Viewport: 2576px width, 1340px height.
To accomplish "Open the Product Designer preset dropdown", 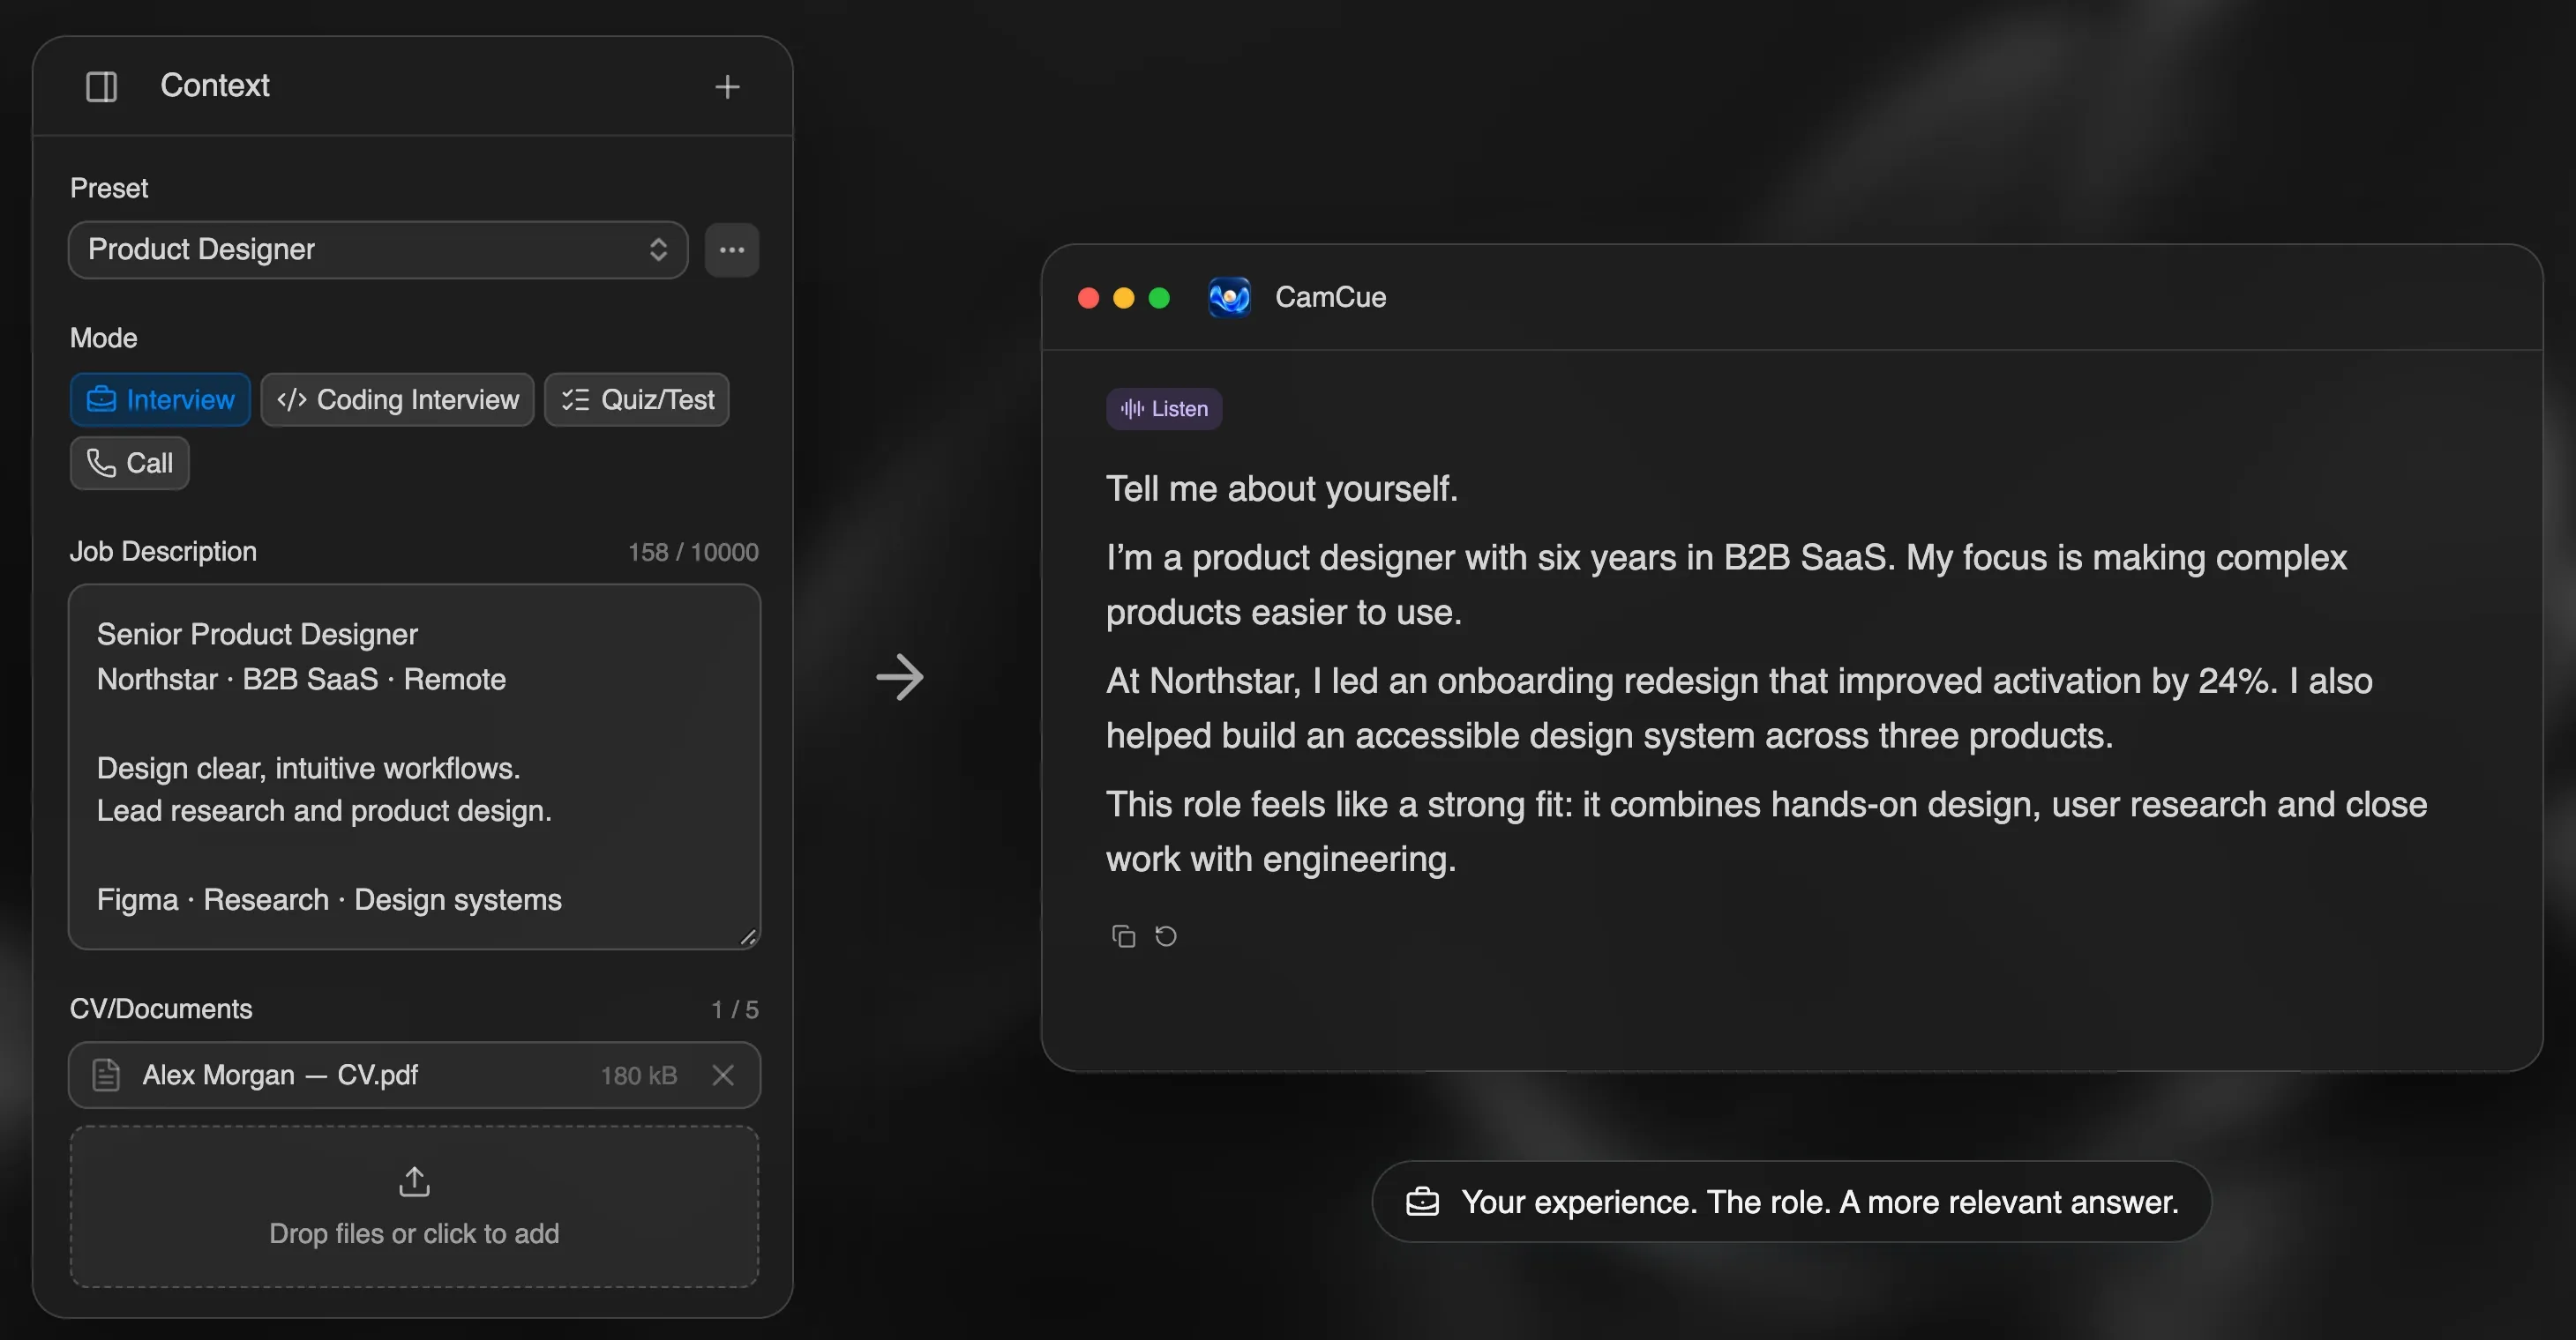I will (x=378, y=249).
